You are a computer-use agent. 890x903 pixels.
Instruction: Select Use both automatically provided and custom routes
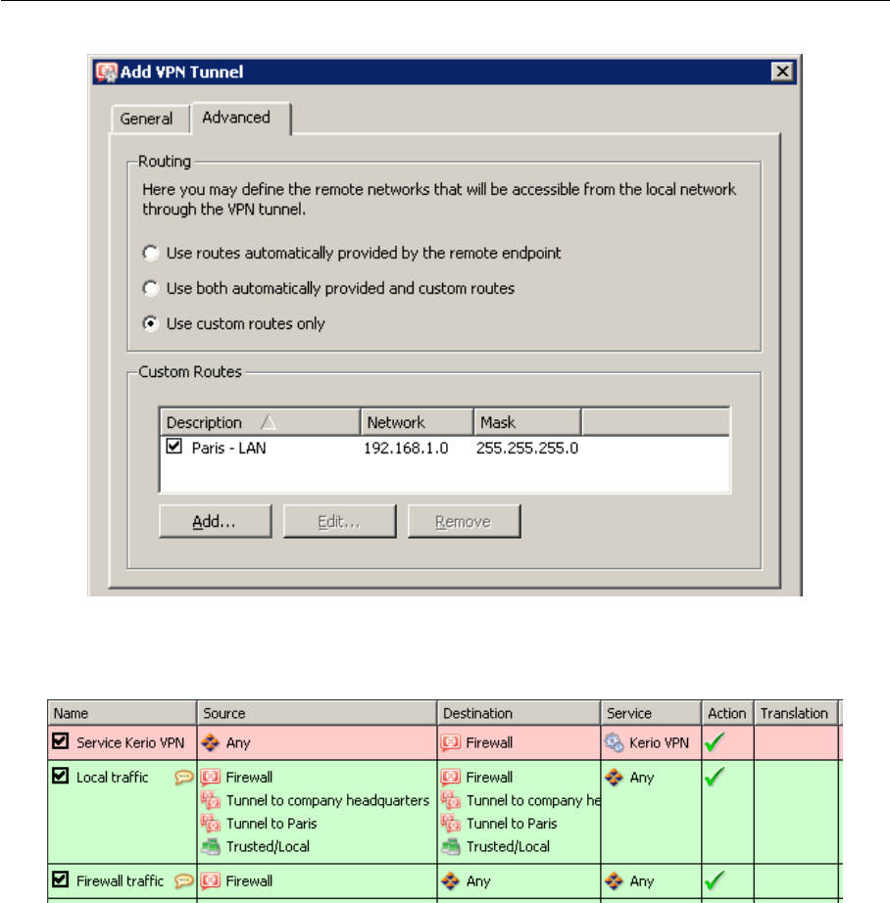click(150, 288)
